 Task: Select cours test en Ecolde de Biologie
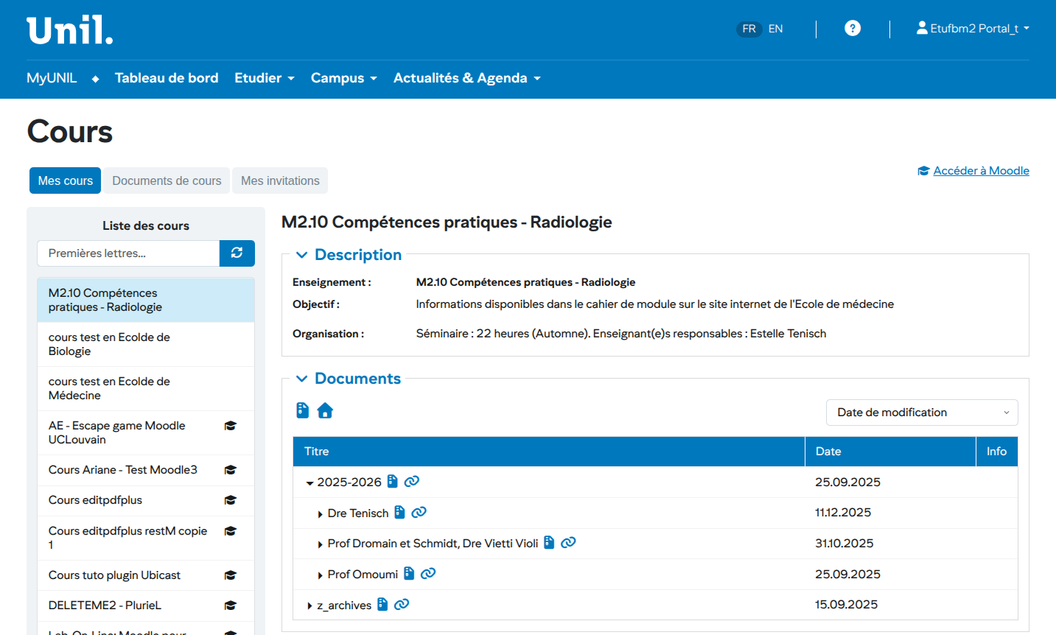[109, 344]
